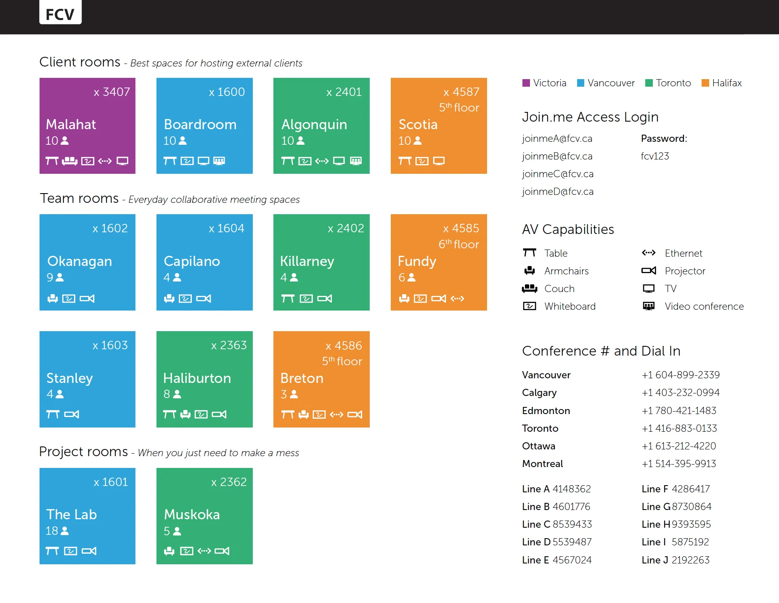
Task: Click the Projector icon in AV Capabilities legend
Action: click(649, 271)
